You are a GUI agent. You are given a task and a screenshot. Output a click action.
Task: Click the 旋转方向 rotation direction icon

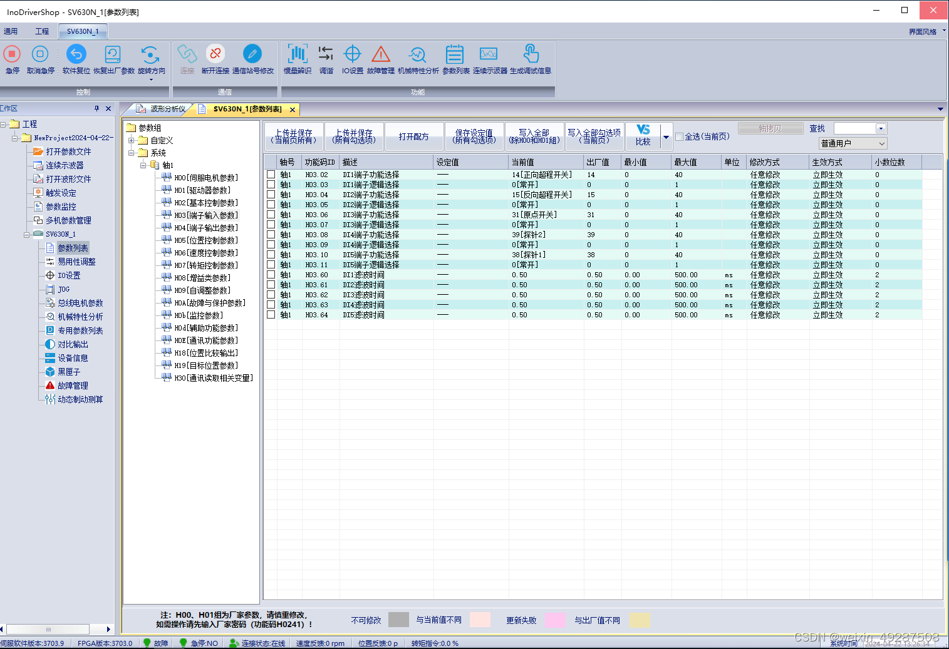(150, 54)
